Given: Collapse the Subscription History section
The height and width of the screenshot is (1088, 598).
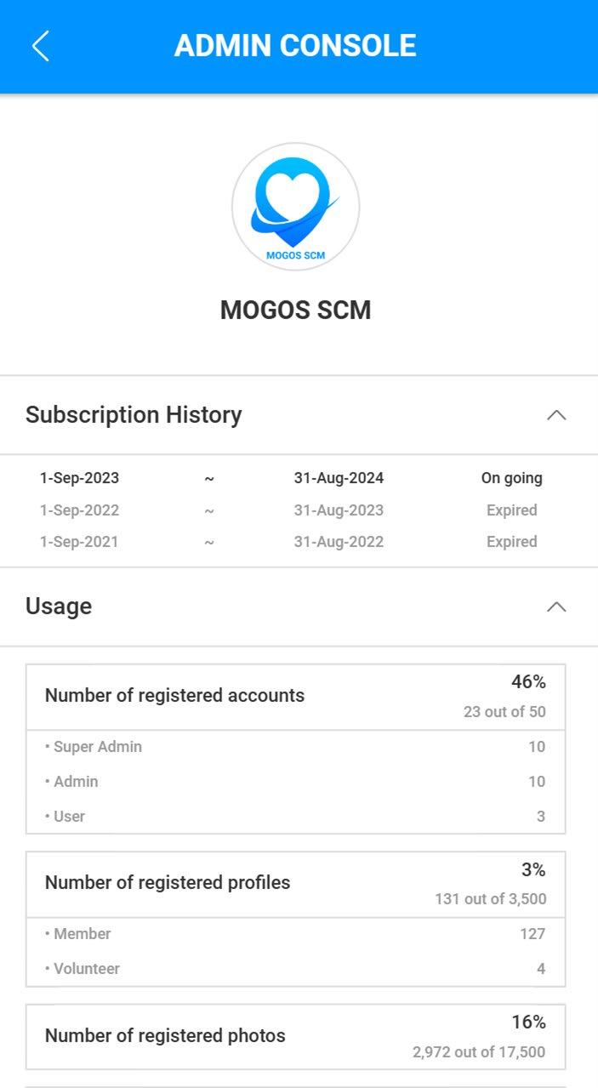Looking at the screenshot, I should tap(555, 415).
